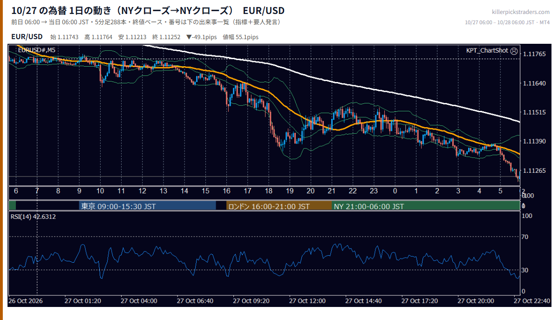Click the 26 Oct 2026 date label
The width and height of the screenshot is (559, 320).
(26, 301)
